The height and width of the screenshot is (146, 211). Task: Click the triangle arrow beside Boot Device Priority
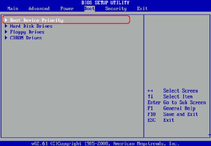click(x=6, y=20)
